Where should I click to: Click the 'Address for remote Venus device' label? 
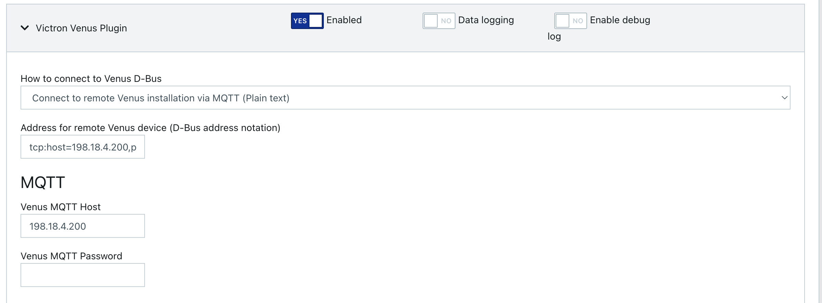[150, 128]
